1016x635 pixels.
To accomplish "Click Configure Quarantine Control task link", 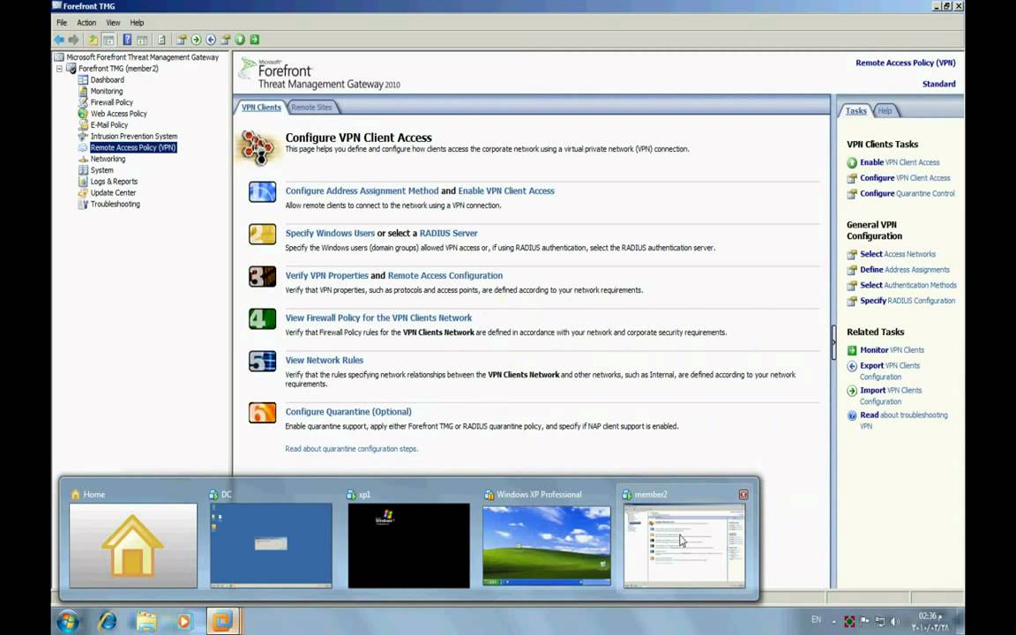I will [x=908, y=194].
